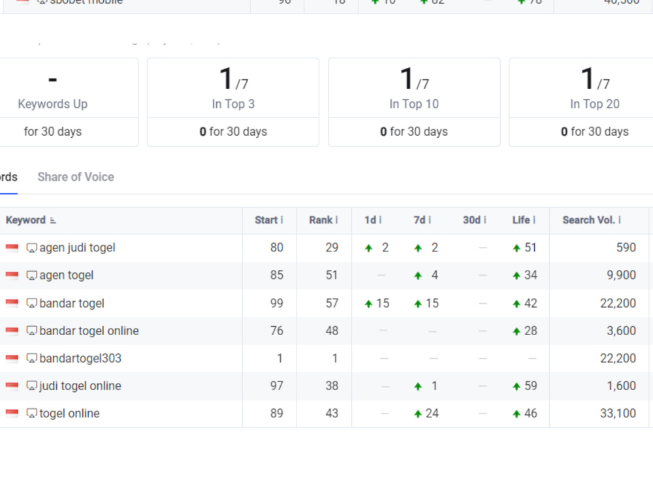The image size is (653, 490).
Task: Select keyword bandar togel online
Action: coord(89,331)
